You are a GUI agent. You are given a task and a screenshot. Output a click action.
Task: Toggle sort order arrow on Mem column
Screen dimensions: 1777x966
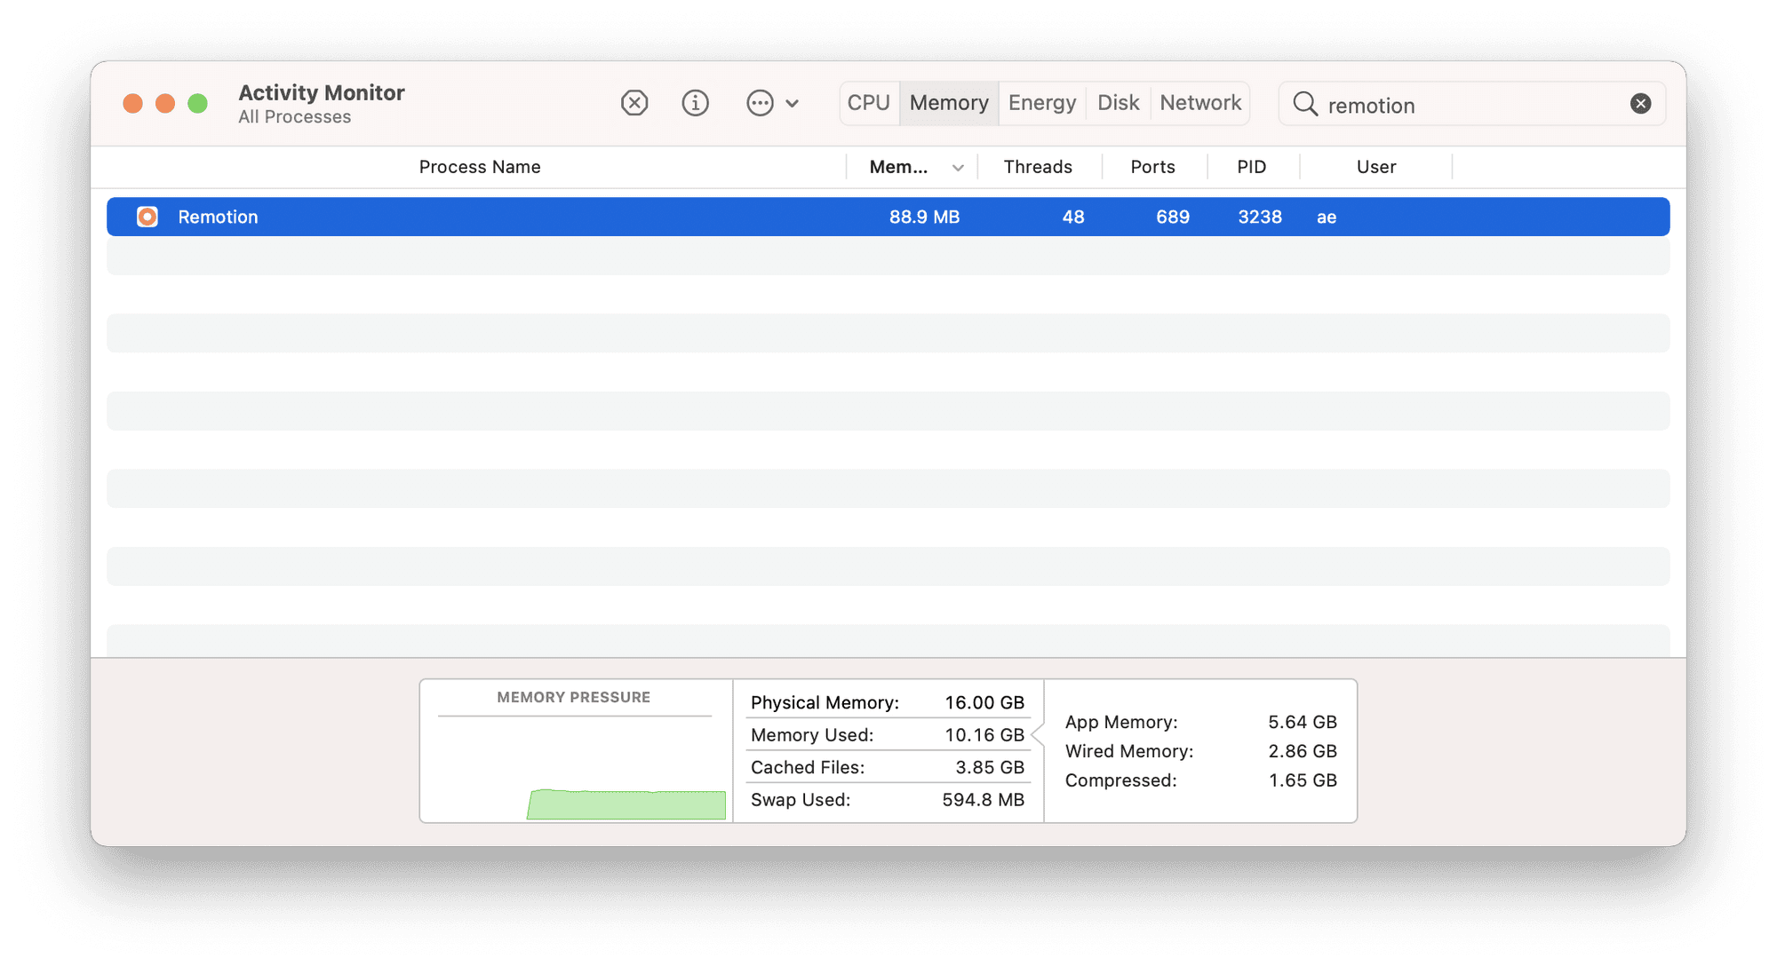pos(958,168)
